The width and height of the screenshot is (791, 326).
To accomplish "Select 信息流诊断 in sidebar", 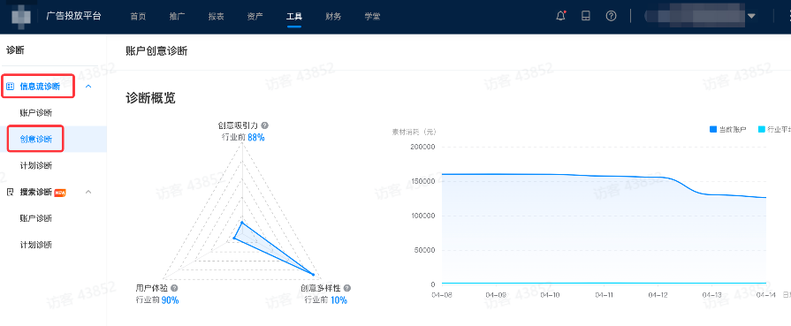I will point(40,87).
